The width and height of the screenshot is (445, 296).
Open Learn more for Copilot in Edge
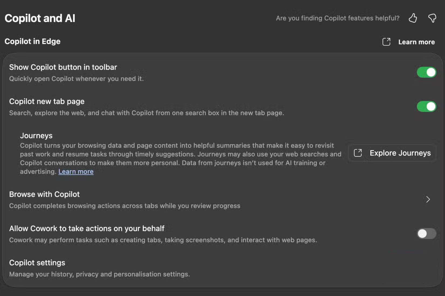click(x=416, y=42)
